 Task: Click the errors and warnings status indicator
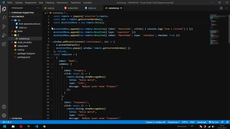(x=7, y=122)
